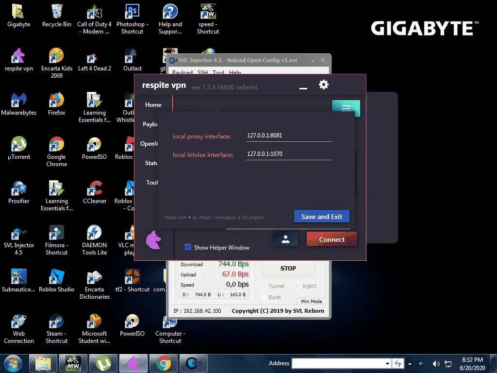Select the Encarta Kids 2009 icon

[56, 63]
